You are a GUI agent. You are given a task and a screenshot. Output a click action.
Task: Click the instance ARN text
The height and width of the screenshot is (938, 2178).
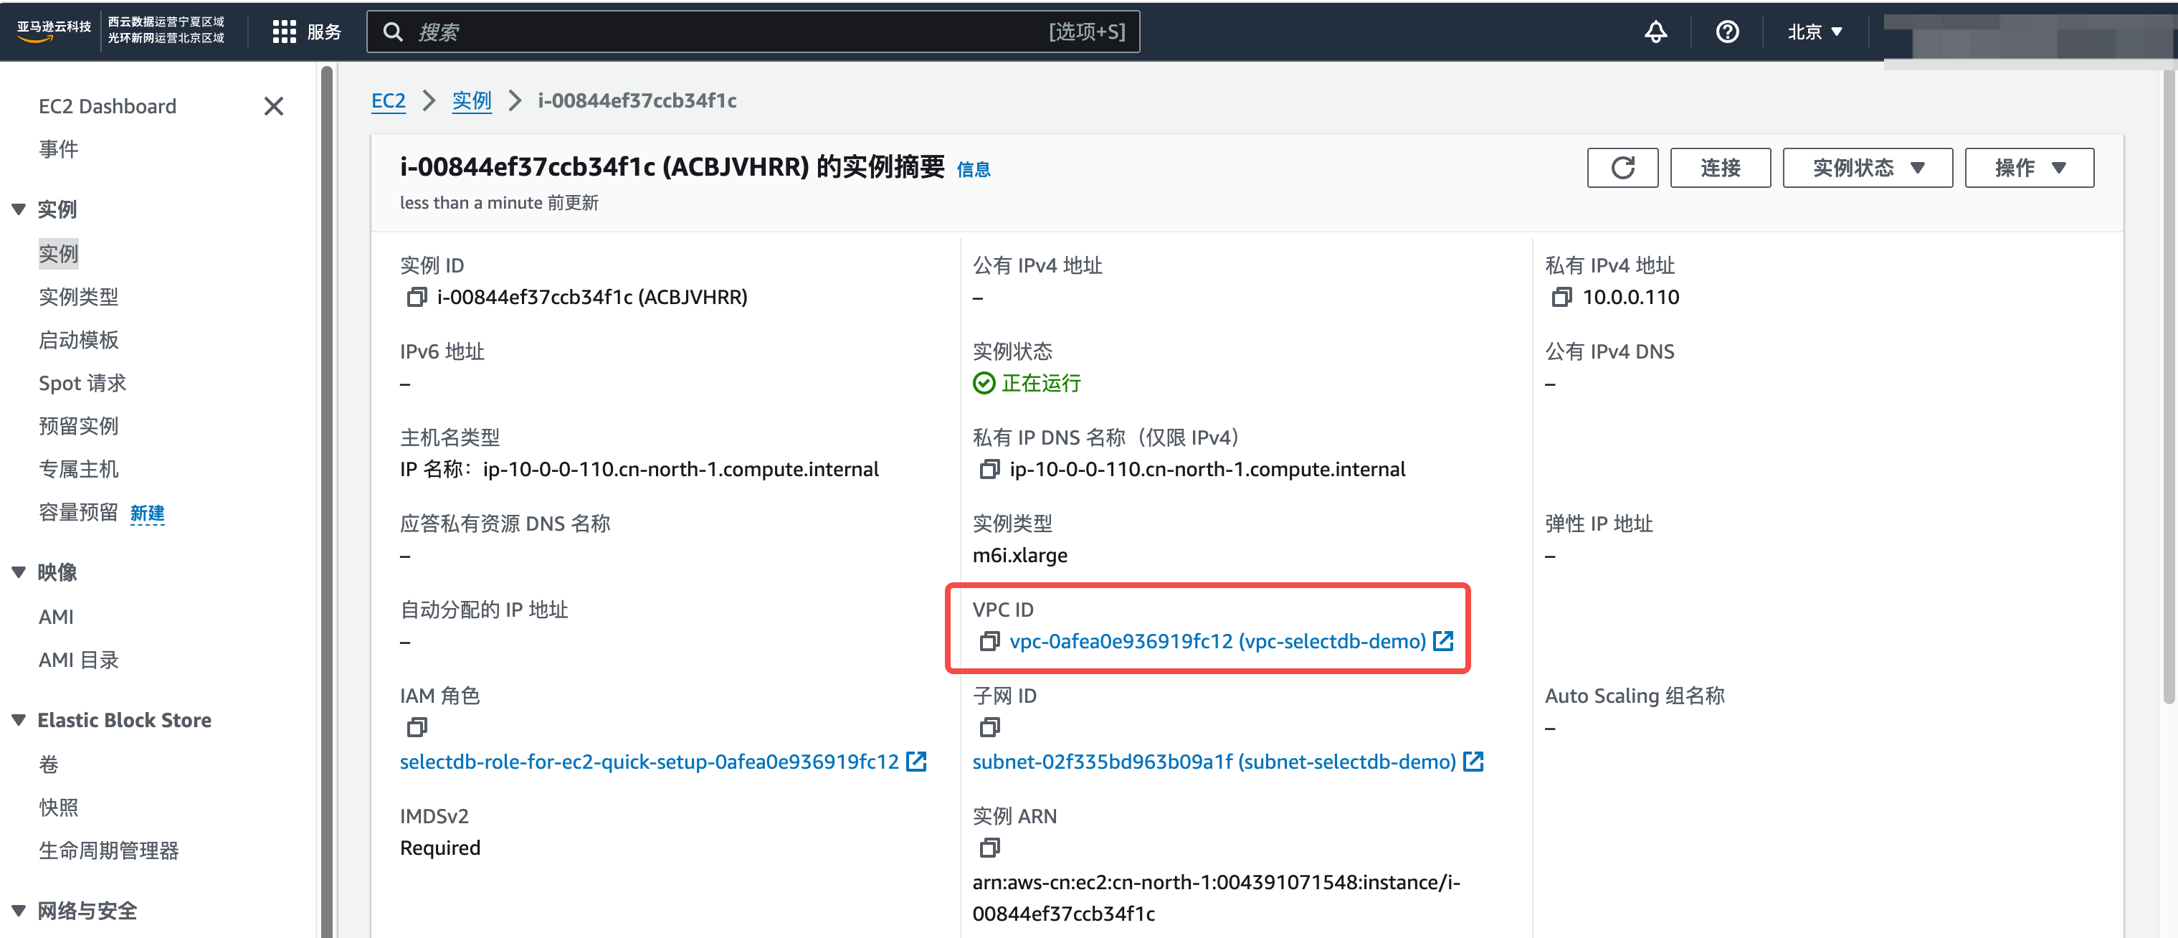click(1216, 899)
